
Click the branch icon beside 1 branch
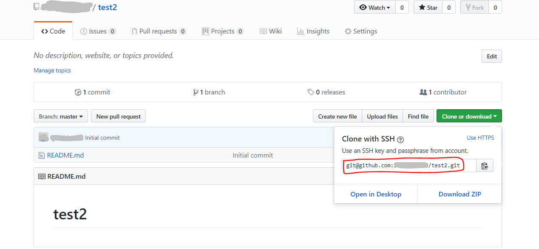tap(196, 92)
